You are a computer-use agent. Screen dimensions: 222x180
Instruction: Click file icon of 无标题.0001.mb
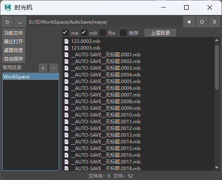pyautogui.click(x=66, y=55)
